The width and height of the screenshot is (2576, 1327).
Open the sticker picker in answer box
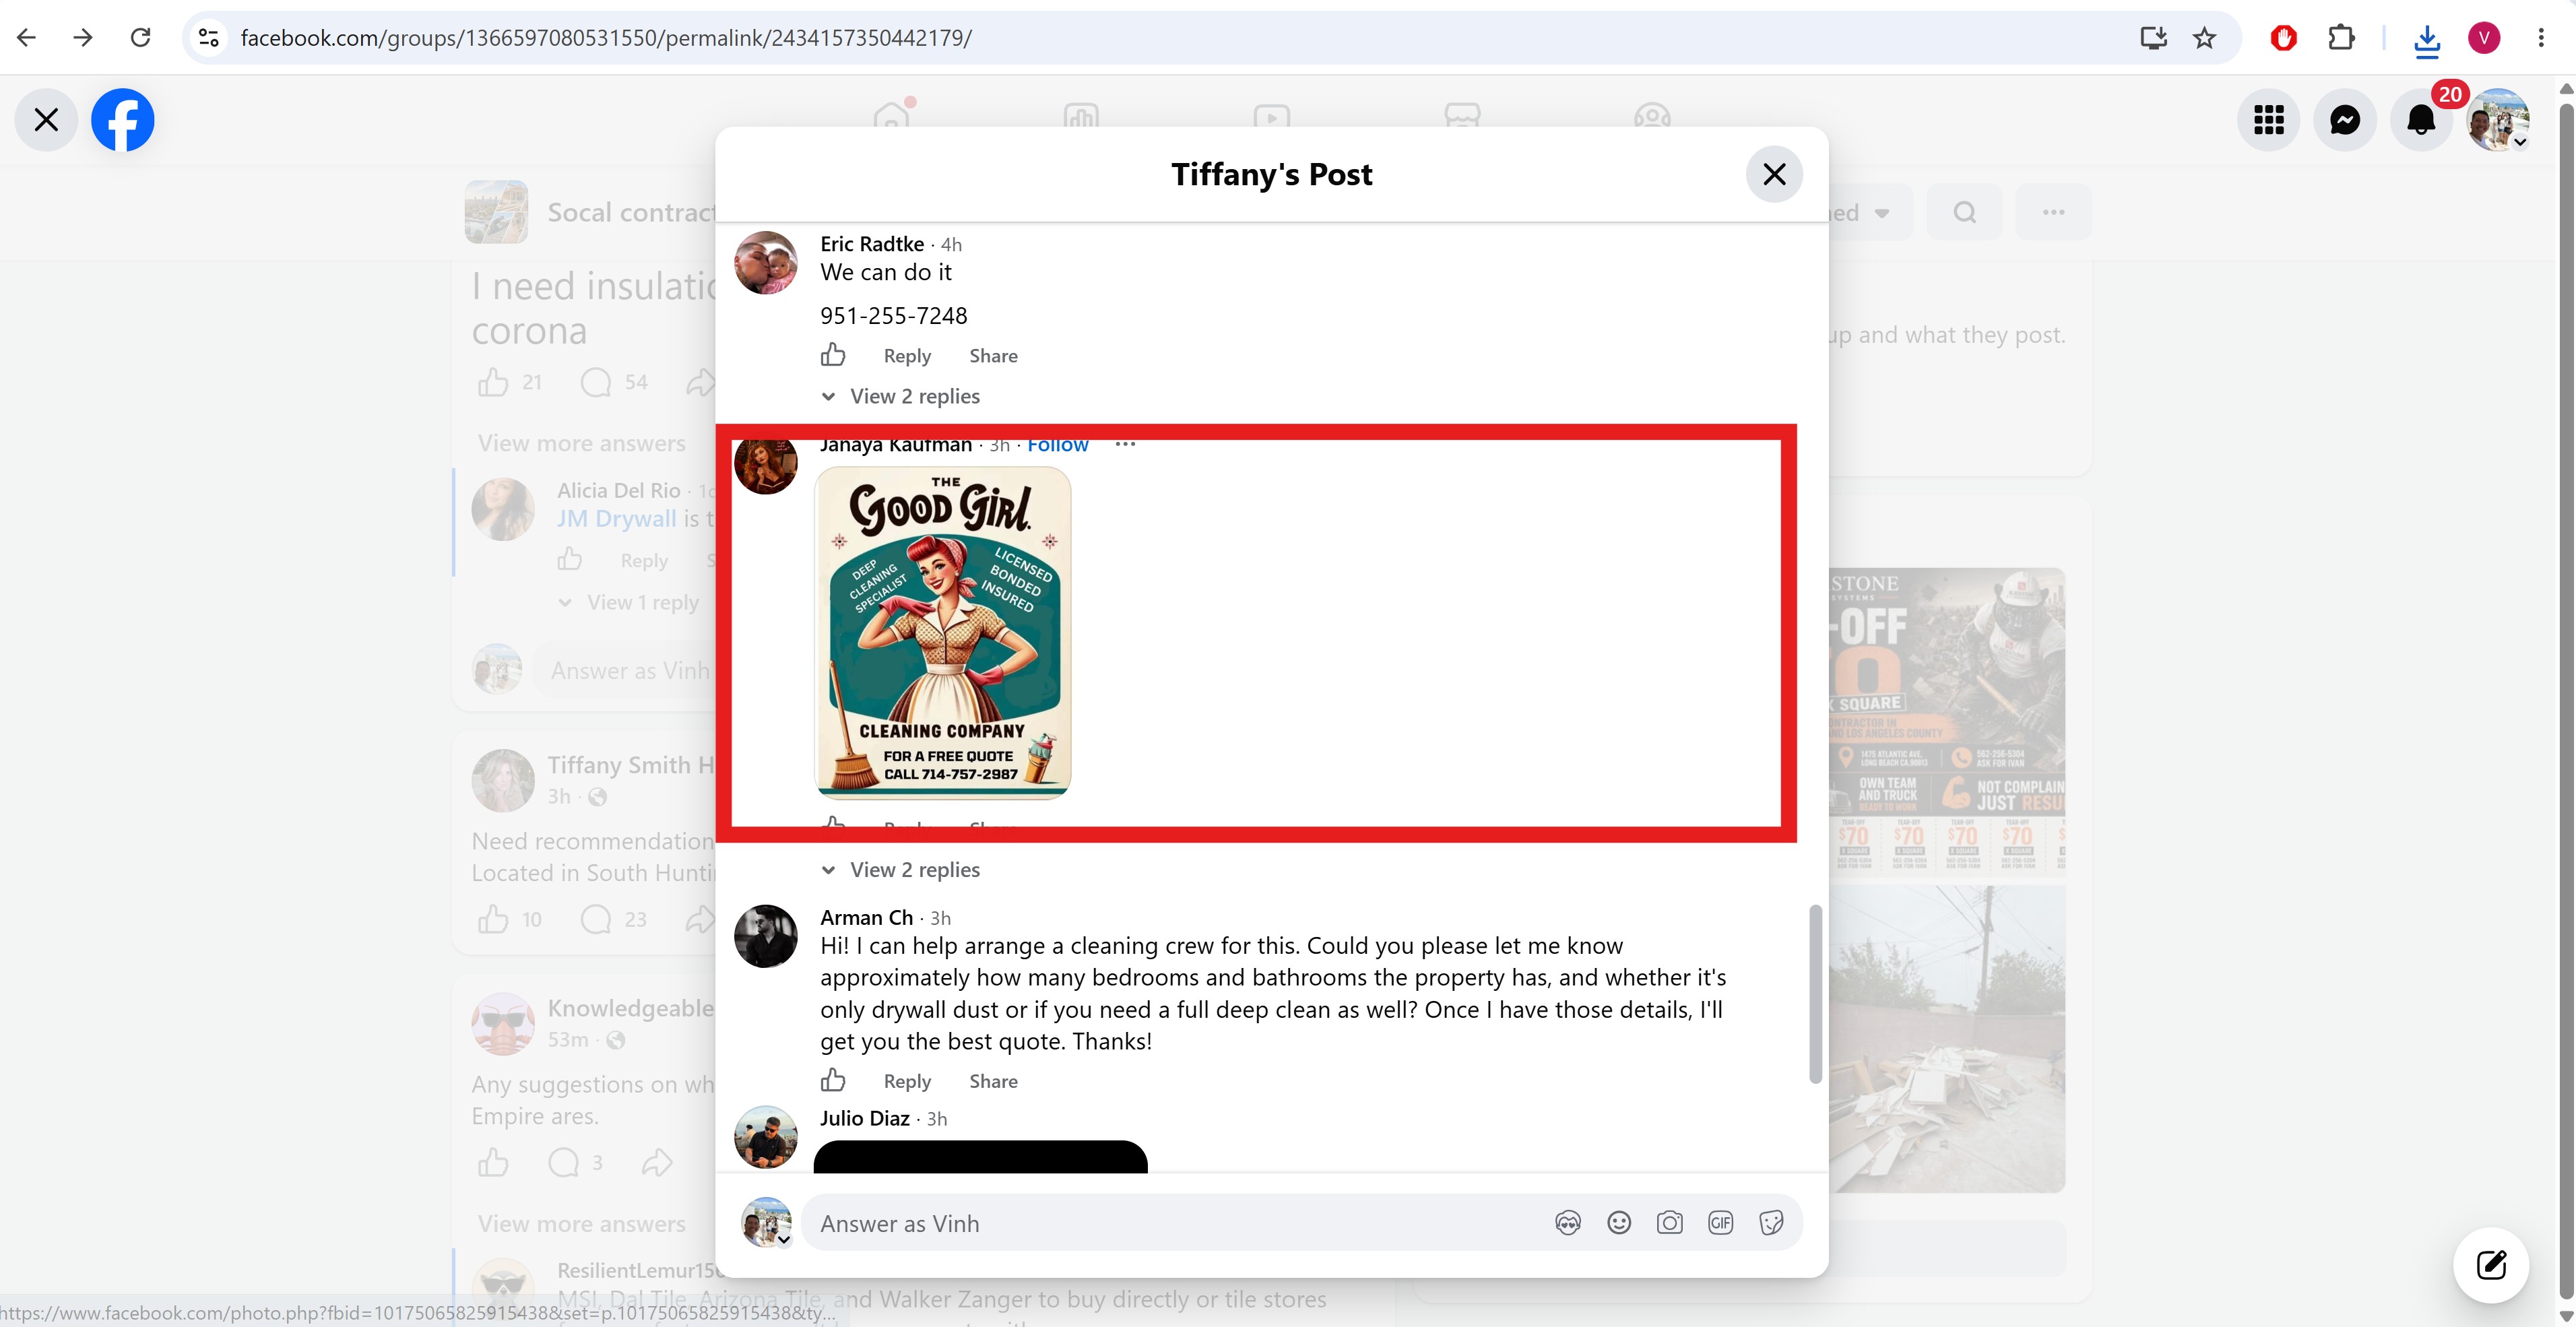pyautogui.click(x=1771, y=1223)
